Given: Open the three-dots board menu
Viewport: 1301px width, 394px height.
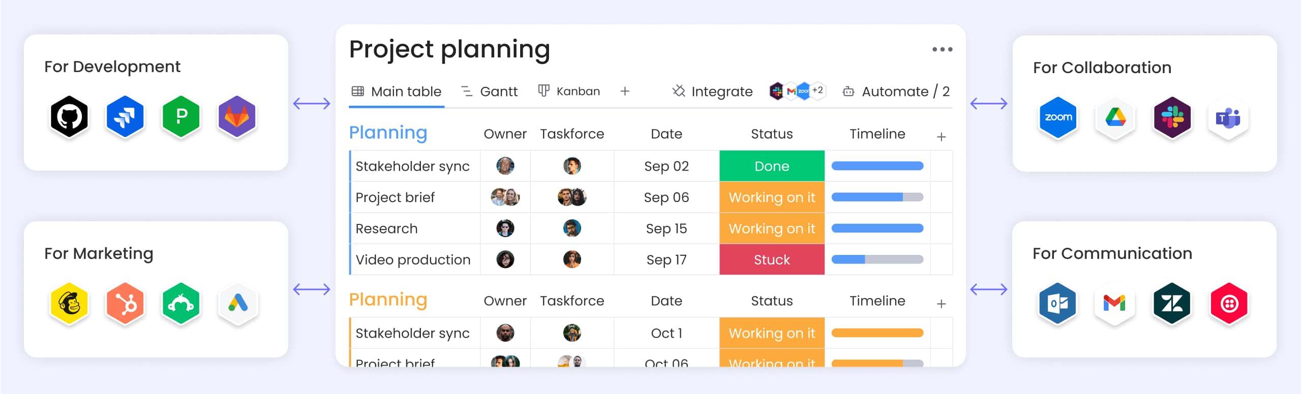Looking at the screenshot, I should point(942,49).
